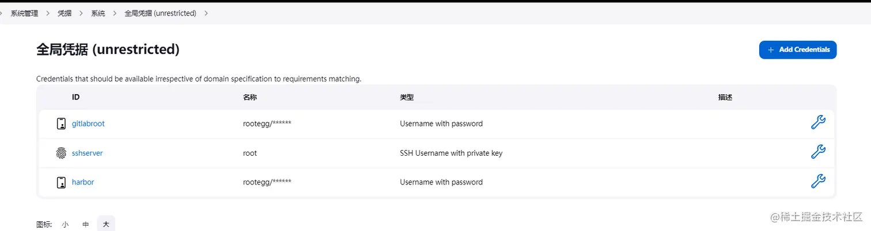871x231 pixels.
Task: Open the gitlabroot credential link
Action: pos(88,124)
